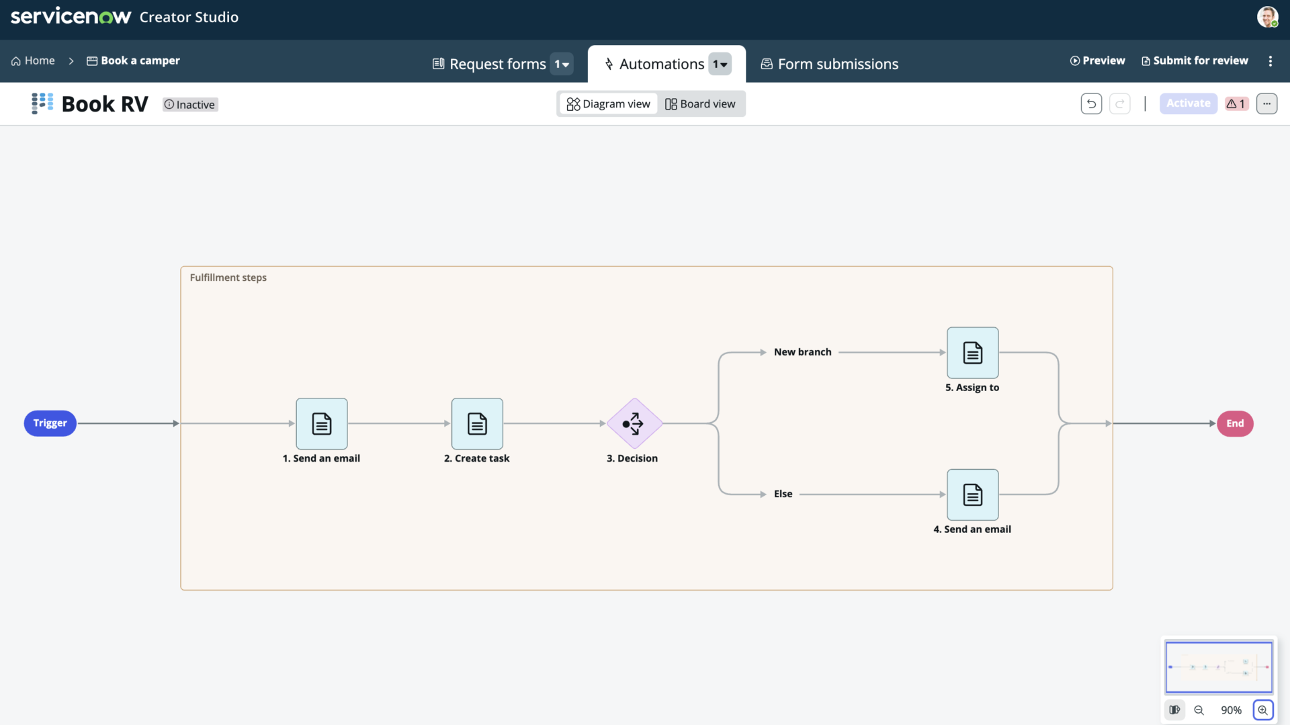Image resolution: width=1290 pixels, height=725 pixels.
Task: Click Submit for review
Action: [x=1195, y=60]
